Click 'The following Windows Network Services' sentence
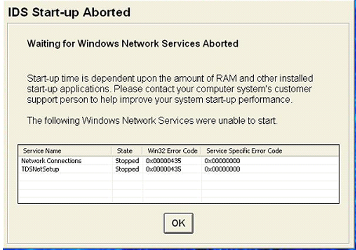356x250 pixels. 152,120
